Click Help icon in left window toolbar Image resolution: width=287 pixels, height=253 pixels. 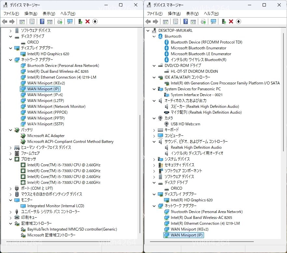click(x=42, y=21)
